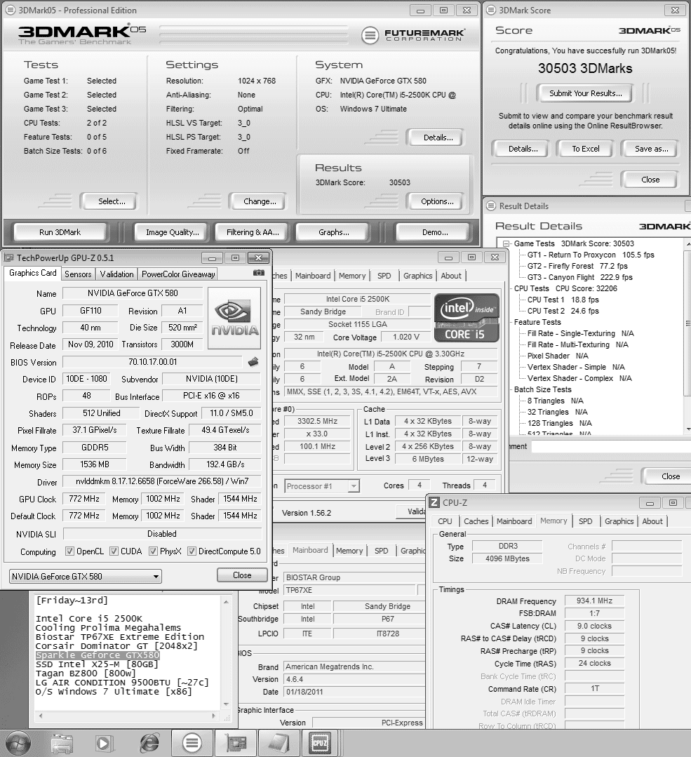Toggle the PhysX checkbox
691x757 pixels.
[153, 551]
